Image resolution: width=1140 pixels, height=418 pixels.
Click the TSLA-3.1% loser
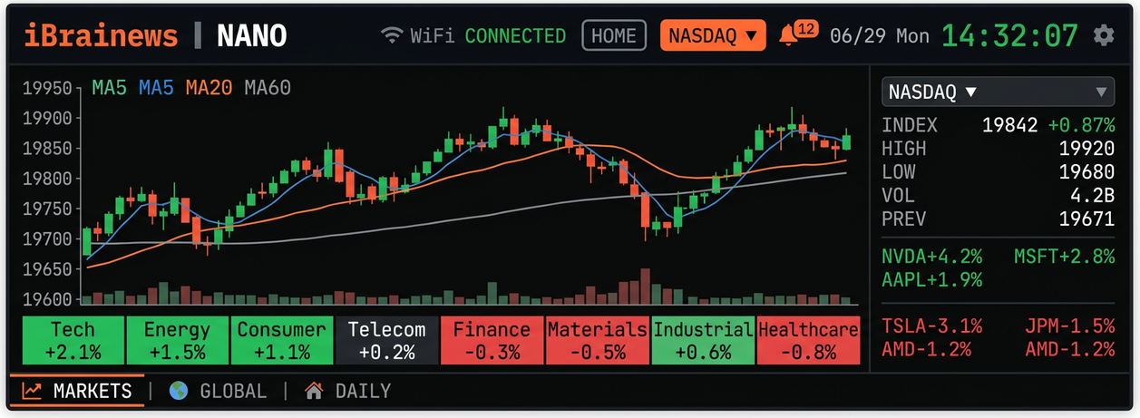click(931, 326)
